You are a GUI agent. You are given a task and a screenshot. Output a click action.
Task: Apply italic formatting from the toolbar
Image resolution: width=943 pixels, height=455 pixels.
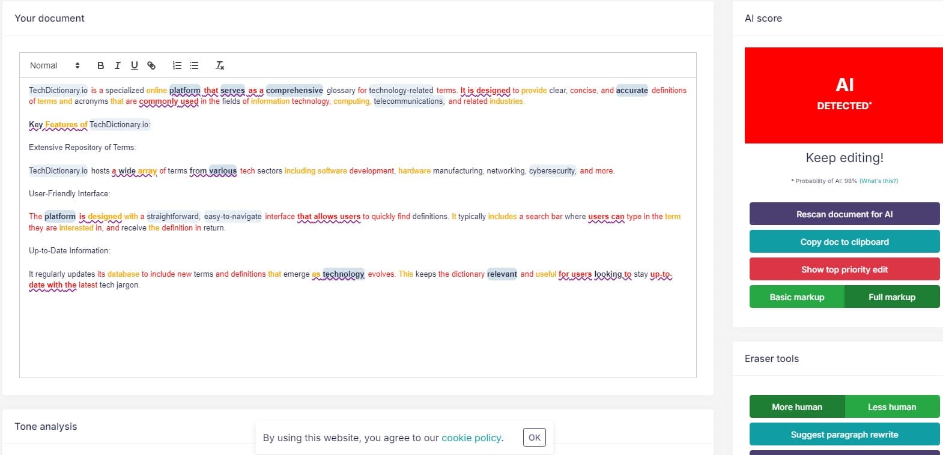pos(117,65)
